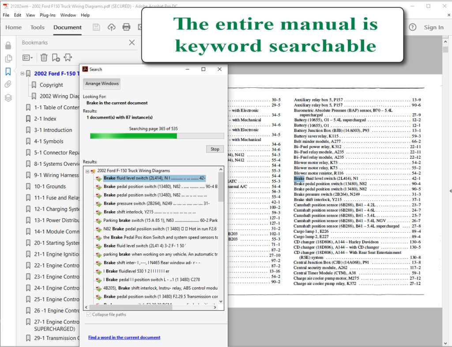Open the 8-1 Systems Overview bookmark

click(x=56, y=164)
